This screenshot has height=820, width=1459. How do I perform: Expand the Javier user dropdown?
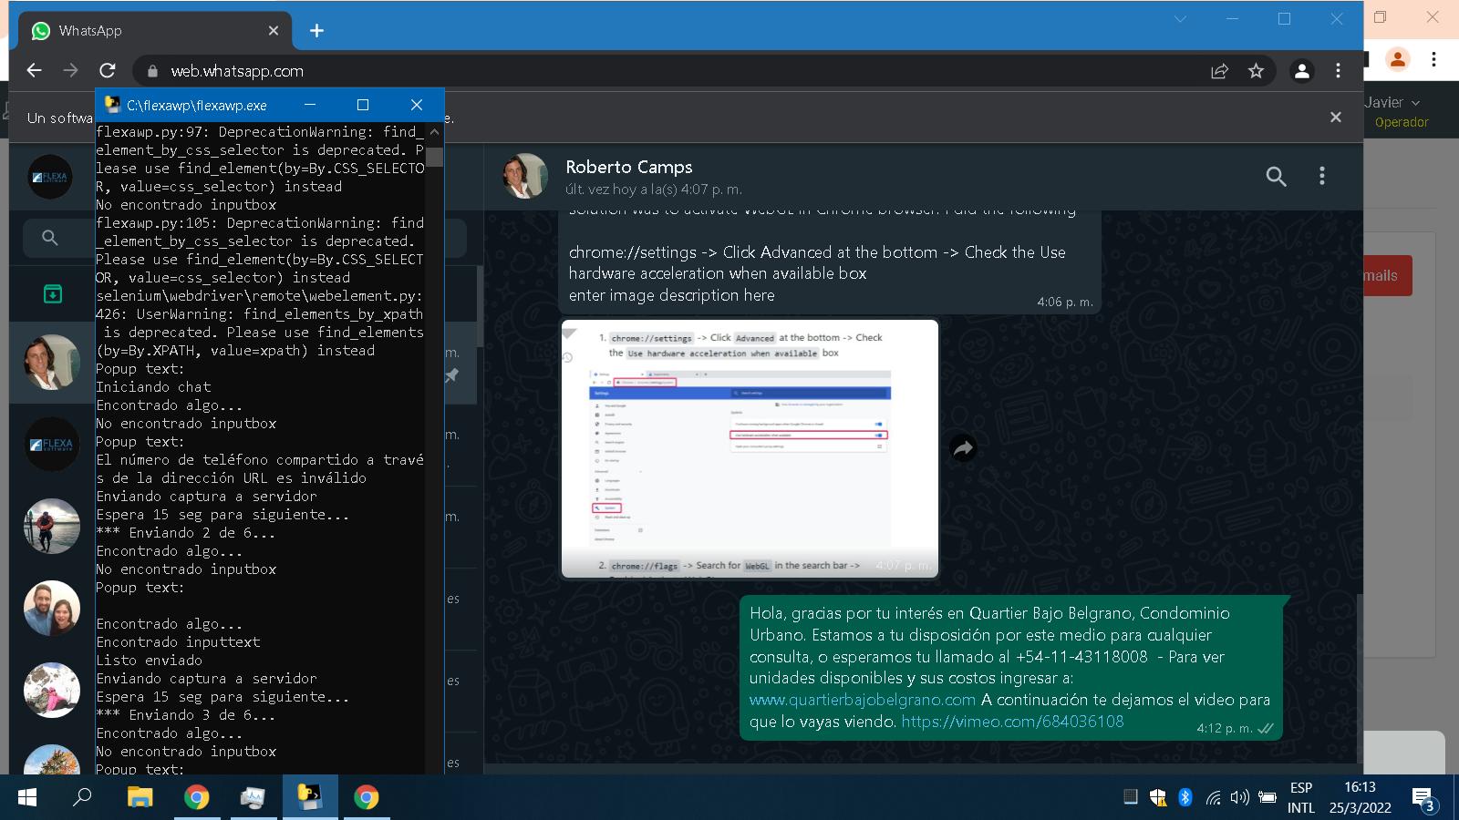click(1392, 102)
